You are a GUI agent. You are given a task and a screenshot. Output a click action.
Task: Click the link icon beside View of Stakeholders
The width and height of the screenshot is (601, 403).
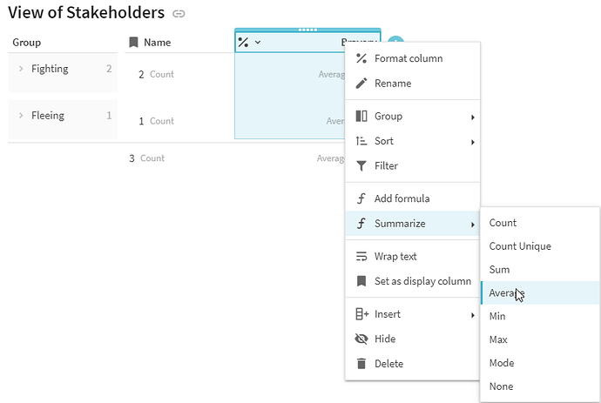(179, 14)
